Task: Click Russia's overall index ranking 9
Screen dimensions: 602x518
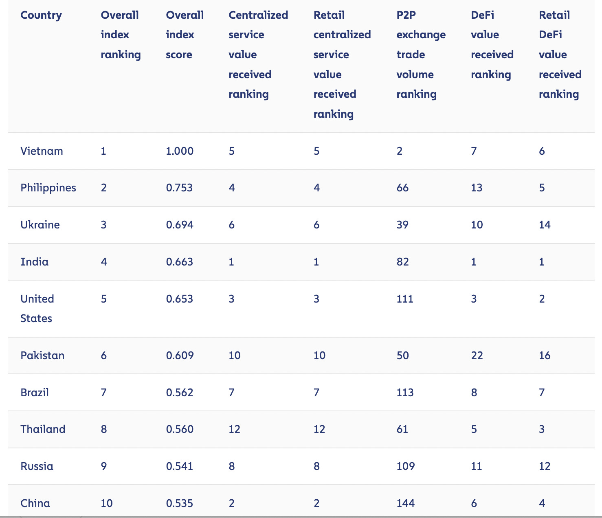Action: 104,466
